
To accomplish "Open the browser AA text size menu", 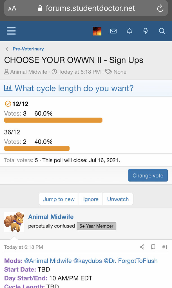I will point(12,8).
